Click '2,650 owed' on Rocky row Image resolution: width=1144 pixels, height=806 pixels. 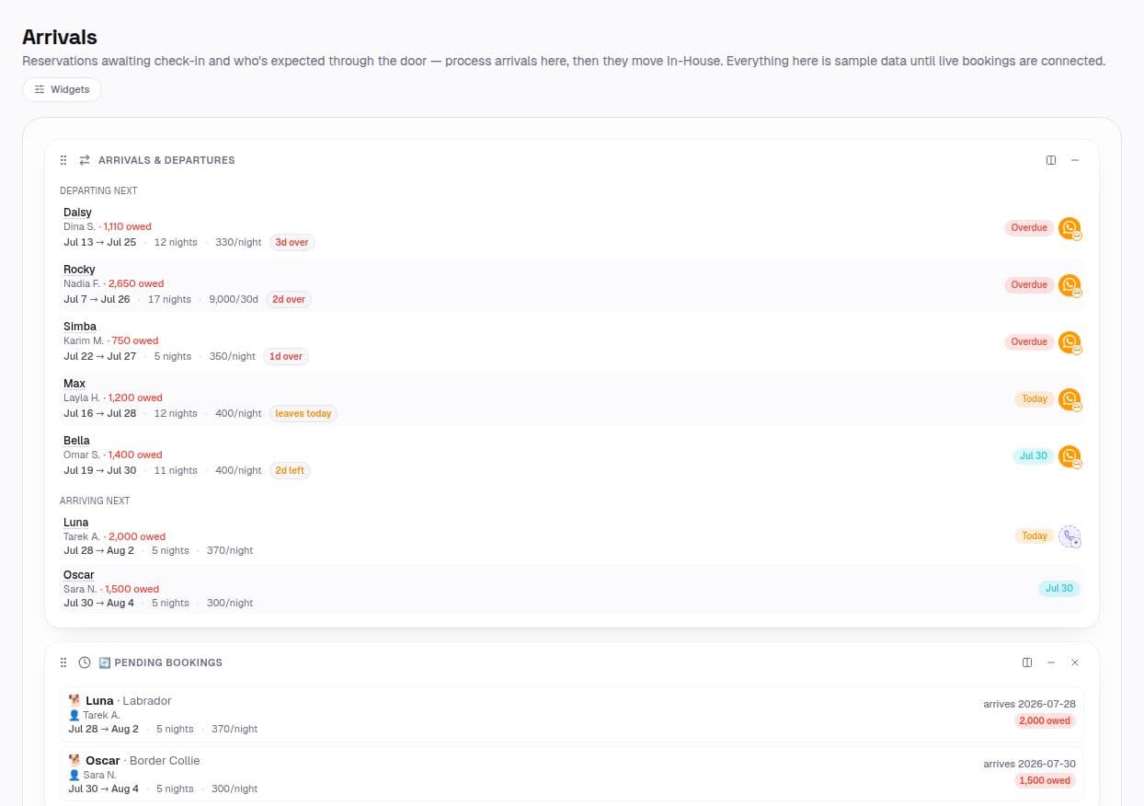click(136, 284)
